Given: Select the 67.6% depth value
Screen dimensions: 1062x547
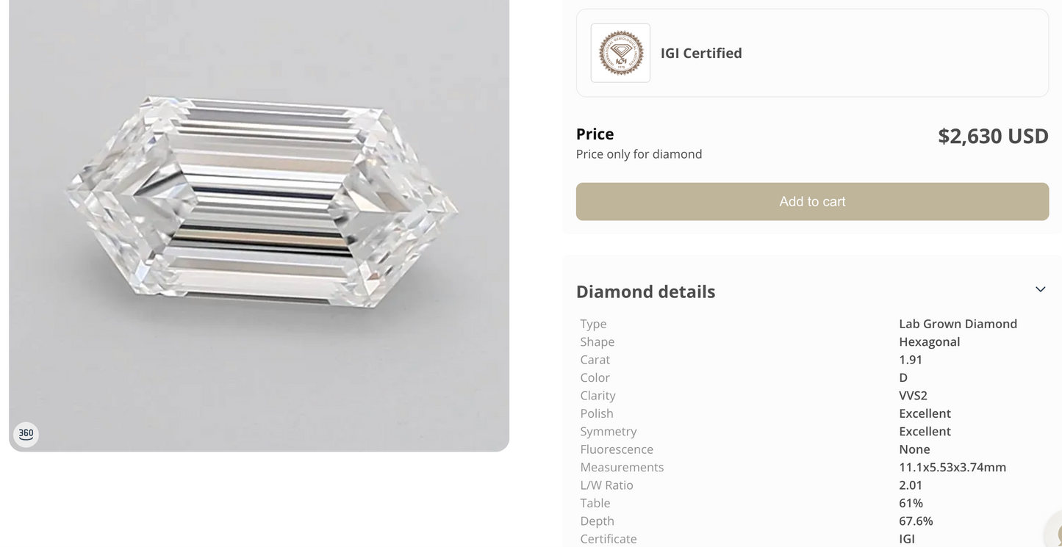Looking at the screenshot, I should (x=916, y=521).
